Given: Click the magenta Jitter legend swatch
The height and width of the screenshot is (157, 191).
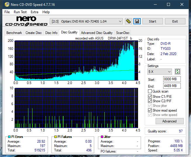Looking at the screenshot, I should click(102, 137).
